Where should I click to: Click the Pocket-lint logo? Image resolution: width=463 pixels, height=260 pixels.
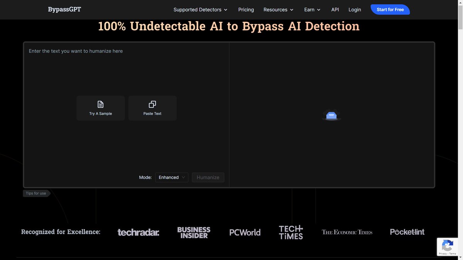point(407,232)
